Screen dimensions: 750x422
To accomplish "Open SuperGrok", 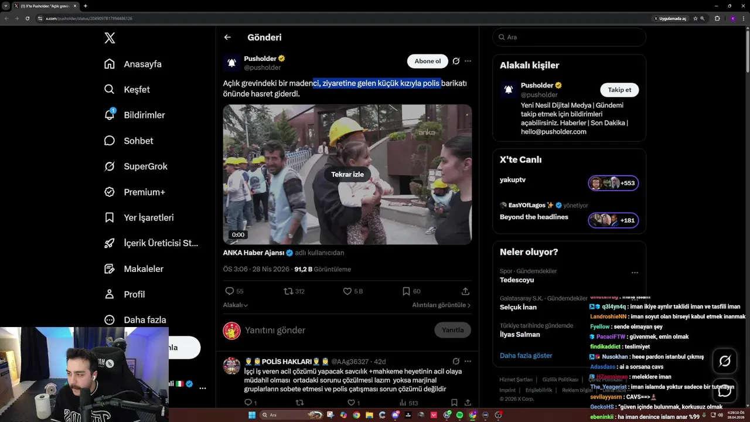I will (x=136, y=166).
